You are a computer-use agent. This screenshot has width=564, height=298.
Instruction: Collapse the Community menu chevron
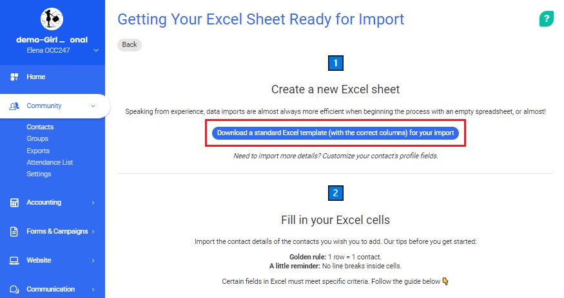93,106
